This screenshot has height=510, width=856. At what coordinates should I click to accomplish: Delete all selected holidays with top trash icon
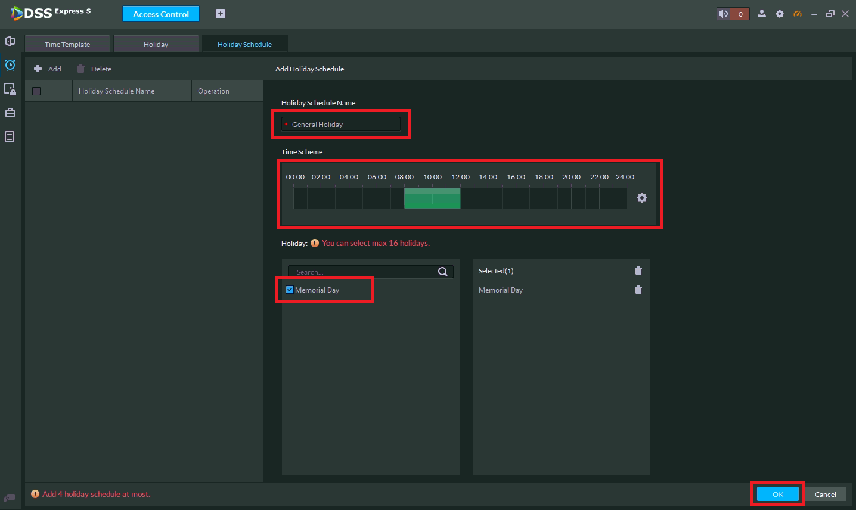[x=638, y=270]
